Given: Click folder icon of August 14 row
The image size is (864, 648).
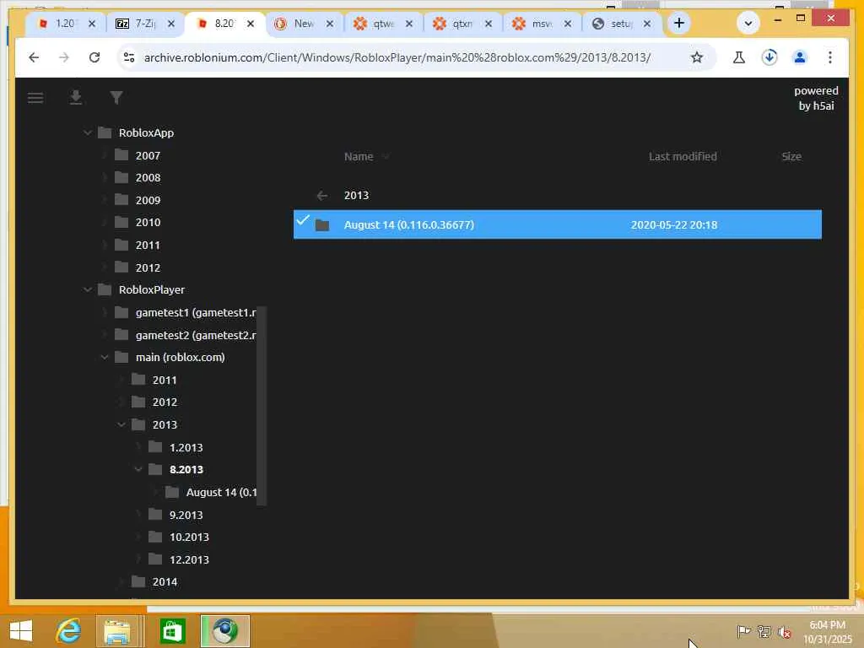Looking at the screenshot, I should click(x=322, y=224).
